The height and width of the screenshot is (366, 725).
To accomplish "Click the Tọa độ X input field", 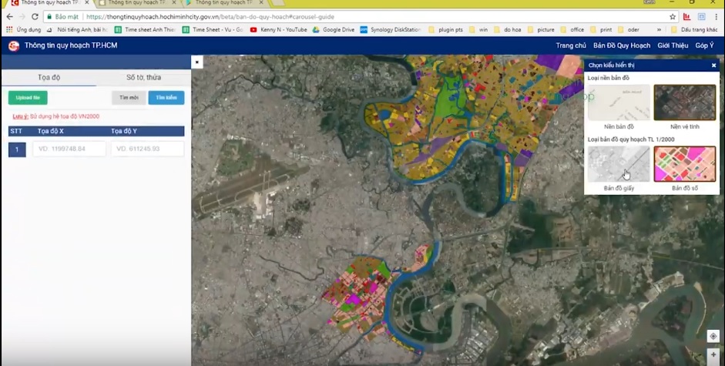I will pos(69,149).
